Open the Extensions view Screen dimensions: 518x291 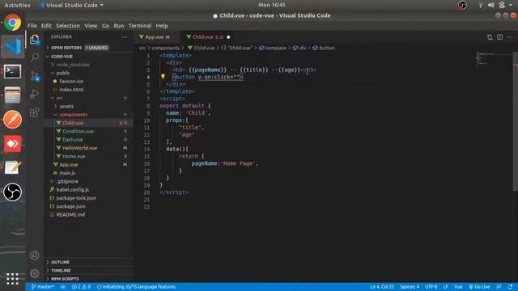[35, 112]
